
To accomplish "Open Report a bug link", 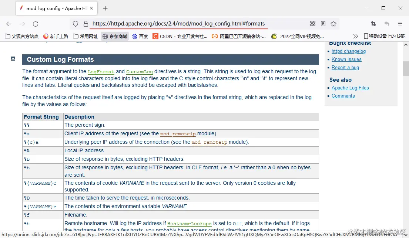I will (345, 67).
